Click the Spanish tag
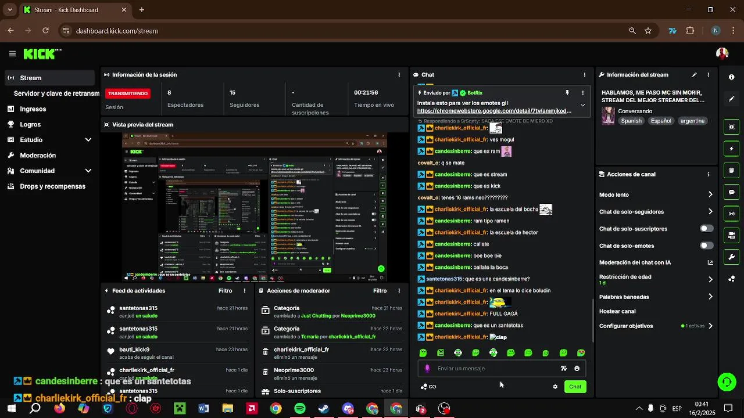The image size is (744, 418). click(631, 121)
